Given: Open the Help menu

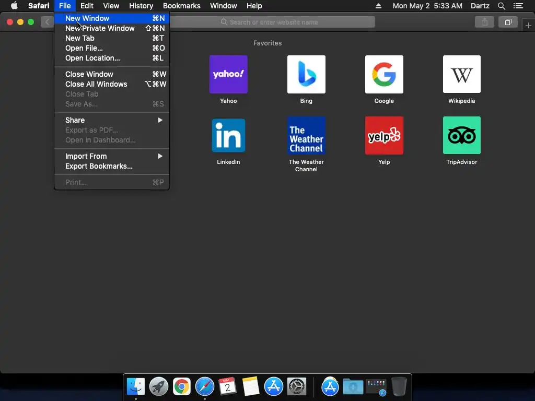Looking at the screenshot, I should [254, 6].
